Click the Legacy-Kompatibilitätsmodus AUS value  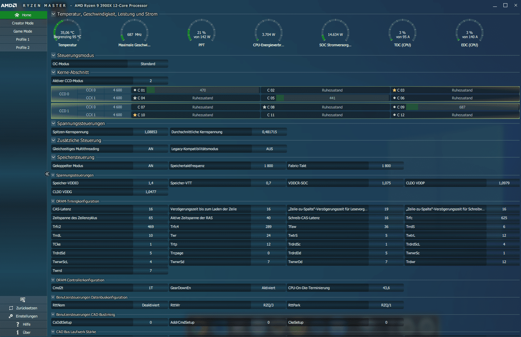[x=269, y=149]
